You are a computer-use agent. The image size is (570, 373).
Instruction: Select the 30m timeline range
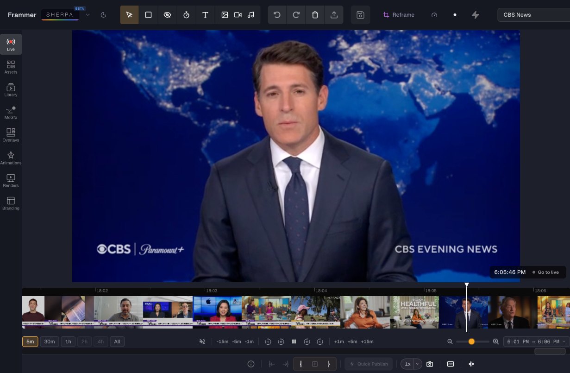point(50,341)
